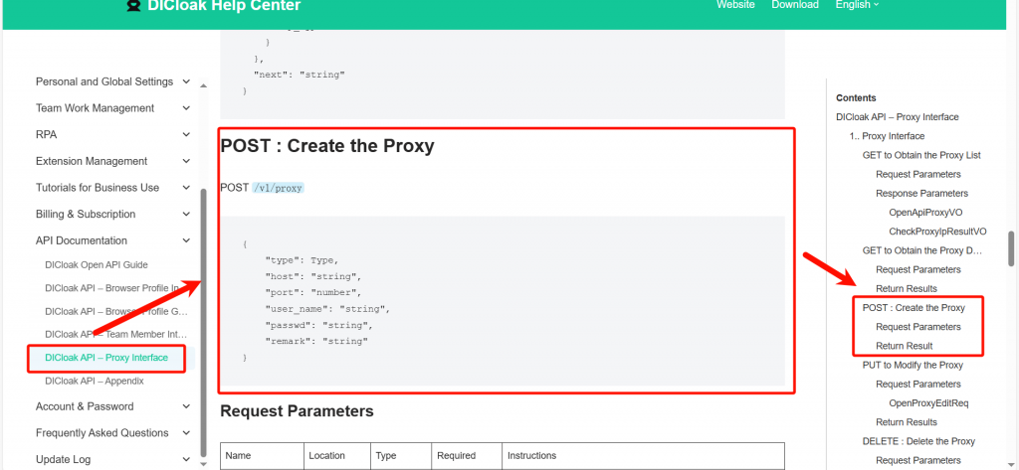Expand the RPA section chevron
The height and width of the screenshot is (470, 1019).
click(x=186, y=135)
